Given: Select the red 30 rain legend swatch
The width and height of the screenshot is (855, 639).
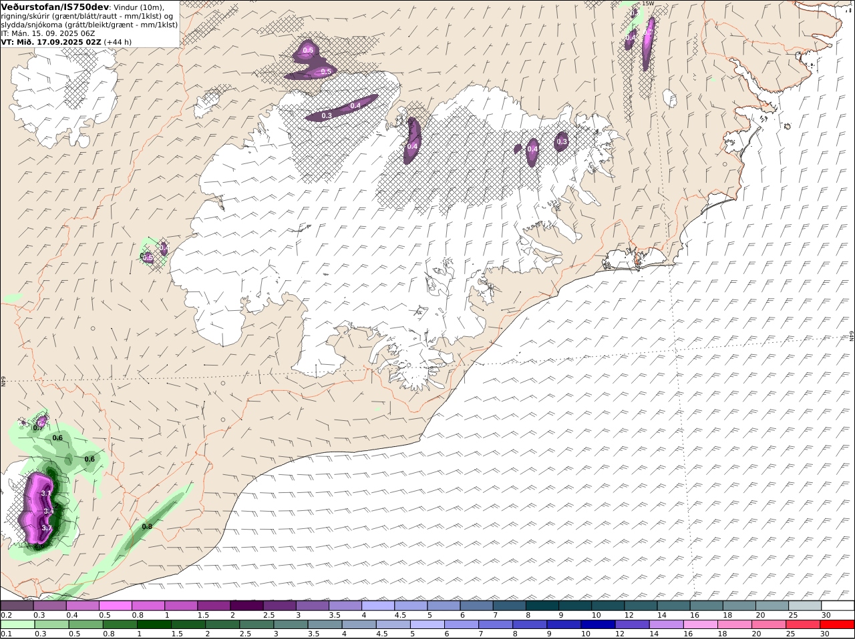Looking at the screenshot, I should coord(838,624).
